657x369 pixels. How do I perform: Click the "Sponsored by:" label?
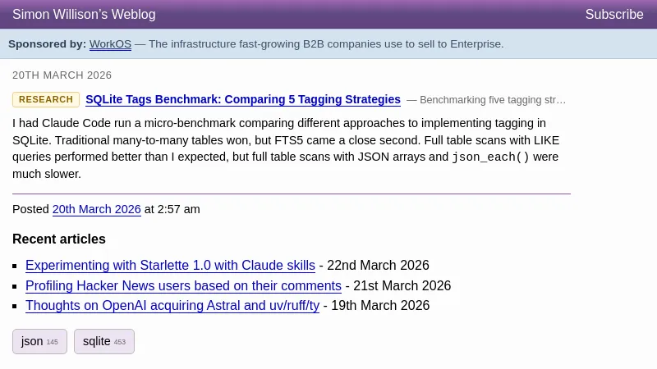pos(47,44)
